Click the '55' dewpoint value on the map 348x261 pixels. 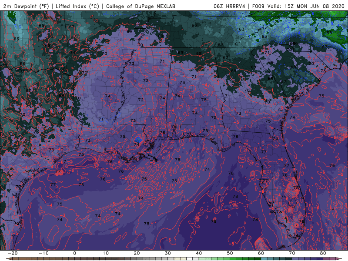pos(329,33)
